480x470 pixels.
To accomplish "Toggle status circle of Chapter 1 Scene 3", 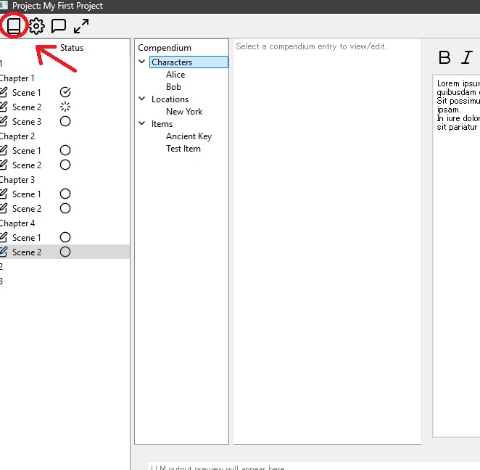I will pos(65,121).
